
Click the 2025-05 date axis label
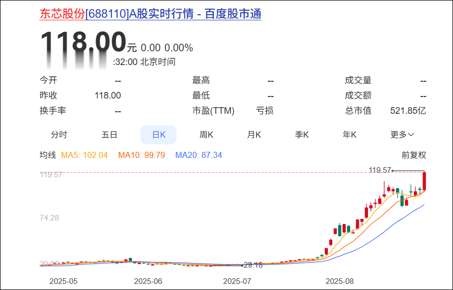coord(64,281)
